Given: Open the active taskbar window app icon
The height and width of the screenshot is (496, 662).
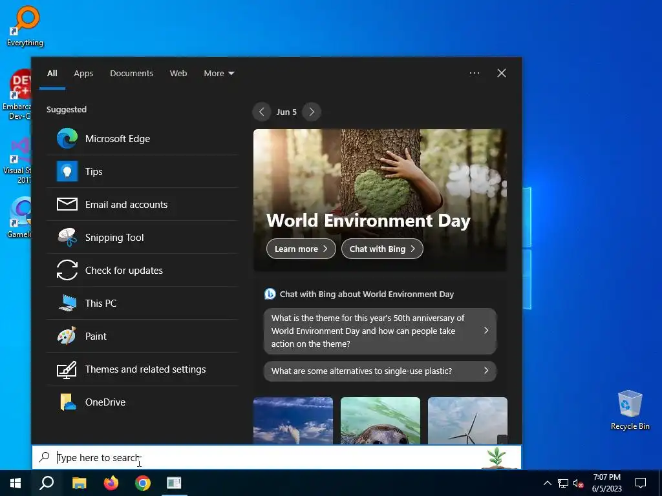Looking at the screenshot, I should tap(174, 483).
